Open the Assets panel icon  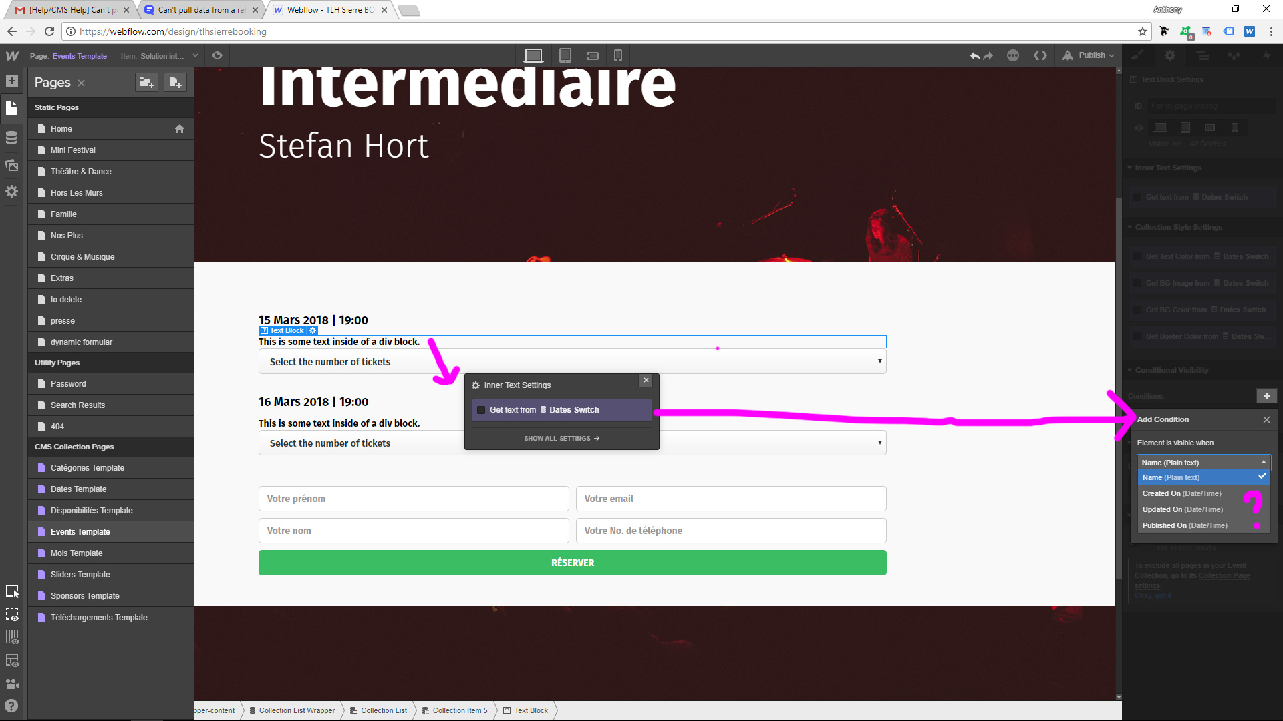[x=11, y=165]
